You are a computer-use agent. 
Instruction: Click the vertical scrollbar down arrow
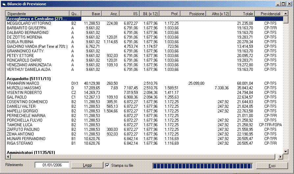tap(285, 152)
